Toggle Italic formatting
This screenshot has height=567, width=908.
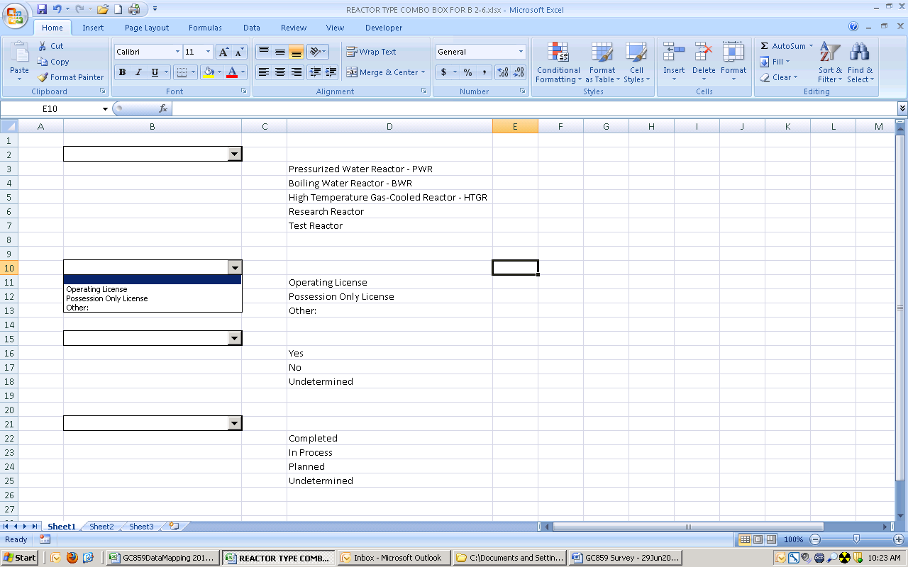138,72
